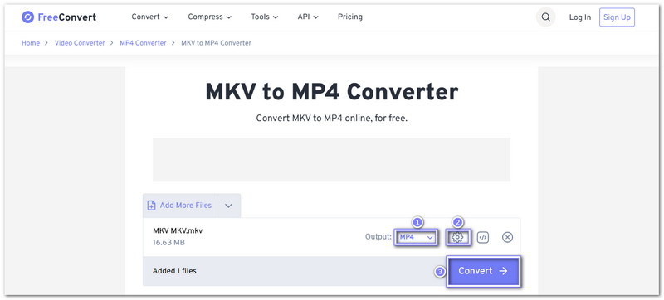Open advanced settings gear icon
The height and width of the screenshot is (300, 664).
457,238
